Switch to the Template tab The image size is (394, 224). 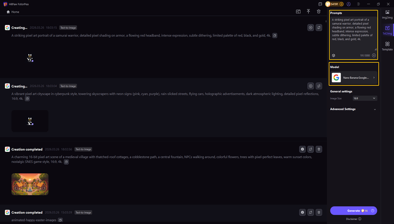(387, 46)
